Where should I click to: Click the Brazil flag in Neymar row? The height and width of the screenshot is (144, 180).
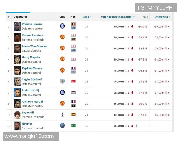tap(73, 125)
